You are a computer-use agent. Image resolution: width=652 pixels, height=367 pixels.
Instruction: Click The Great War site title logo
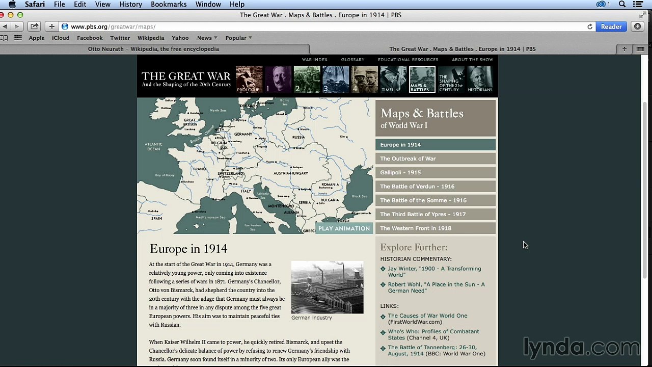point(186,80)
